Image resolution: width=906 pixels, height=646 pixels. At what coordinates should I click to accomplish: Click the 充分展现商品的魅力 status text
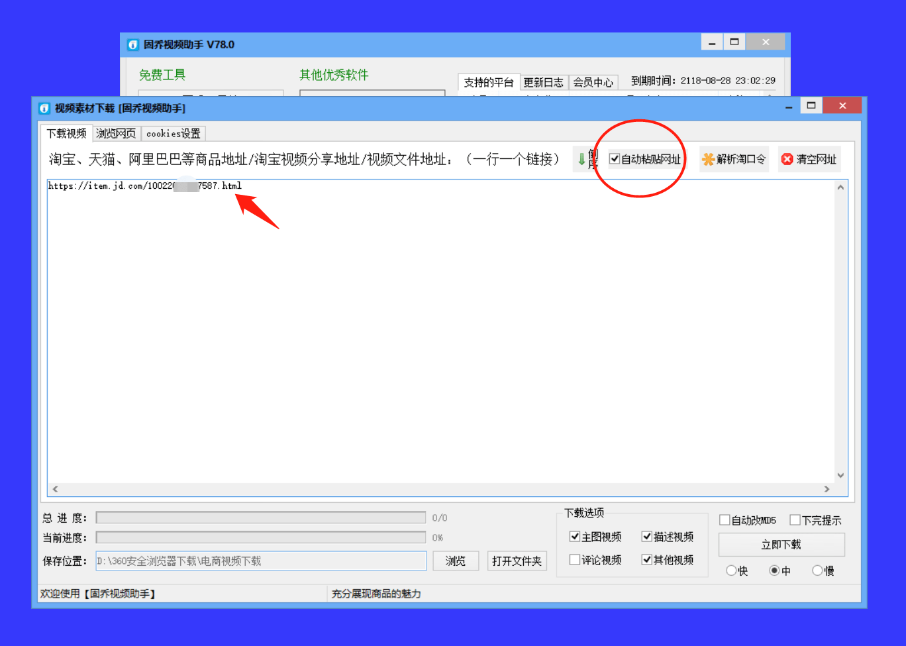[376, 594]
